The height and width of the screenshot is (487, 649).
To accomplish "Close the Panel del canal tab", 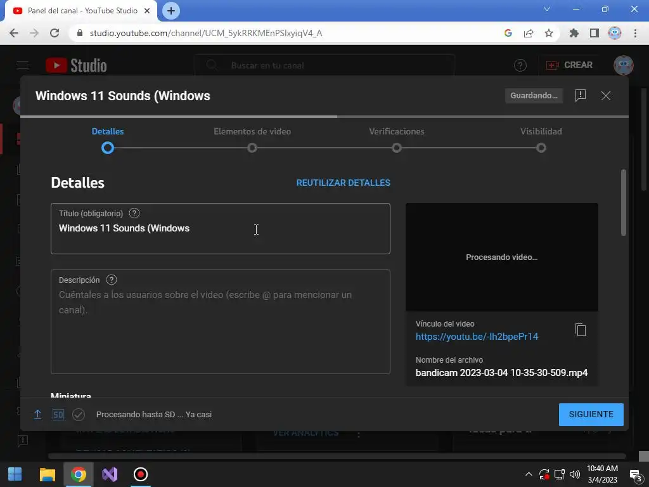I will [x=147, y=11].
